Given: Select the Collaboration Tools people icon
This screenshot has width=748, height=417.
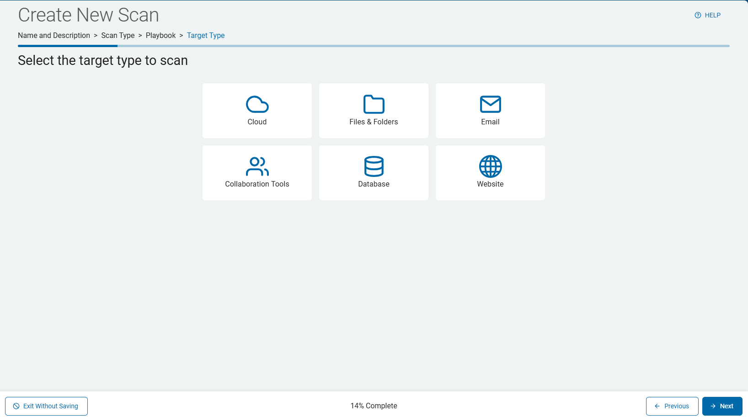Looking at the screenshot, I should click(x=257, y=166).
